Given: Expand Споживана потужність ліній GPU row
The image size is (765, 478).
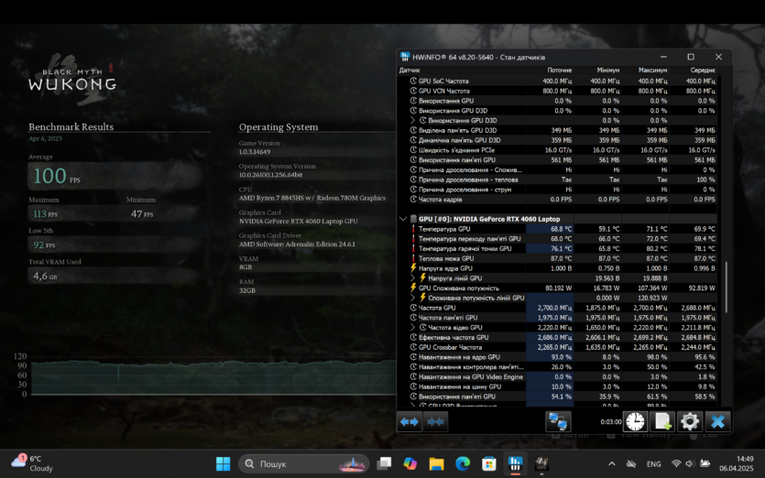Looking at the screenshot, I should tap(413, 298).
